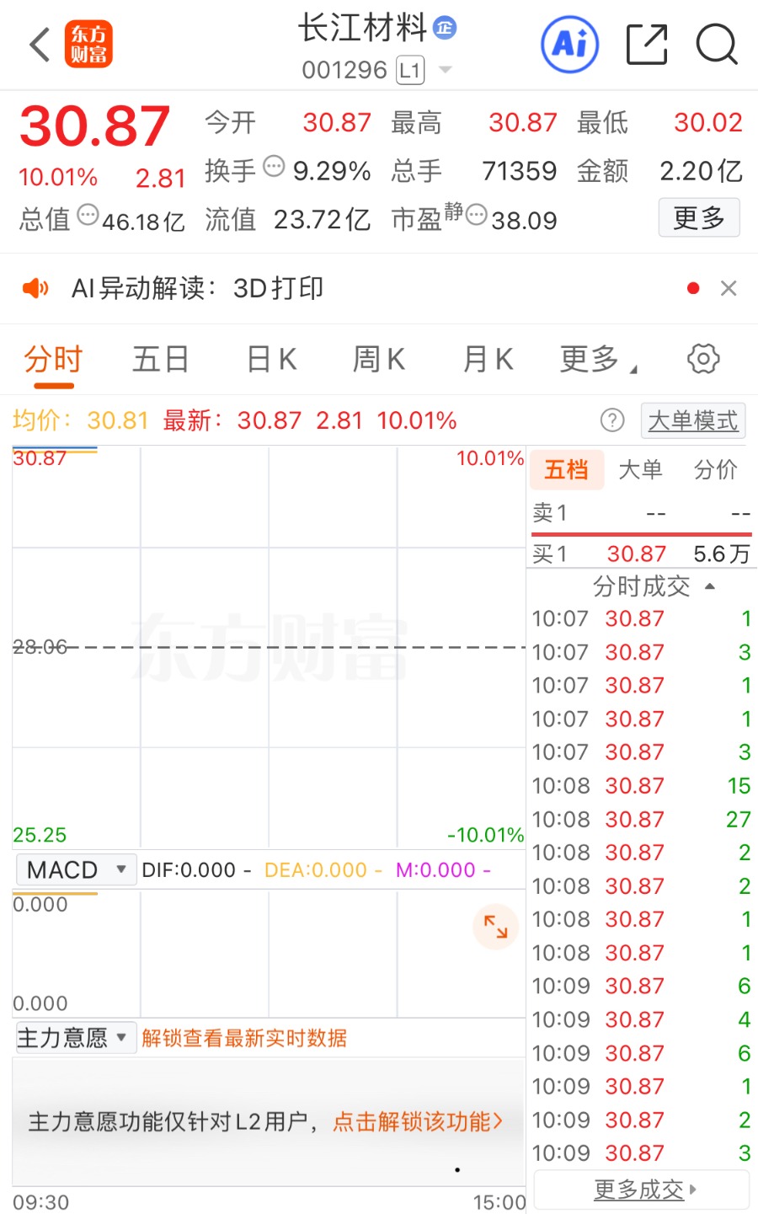Switch to the 五日 tab

tap(159, 358)
